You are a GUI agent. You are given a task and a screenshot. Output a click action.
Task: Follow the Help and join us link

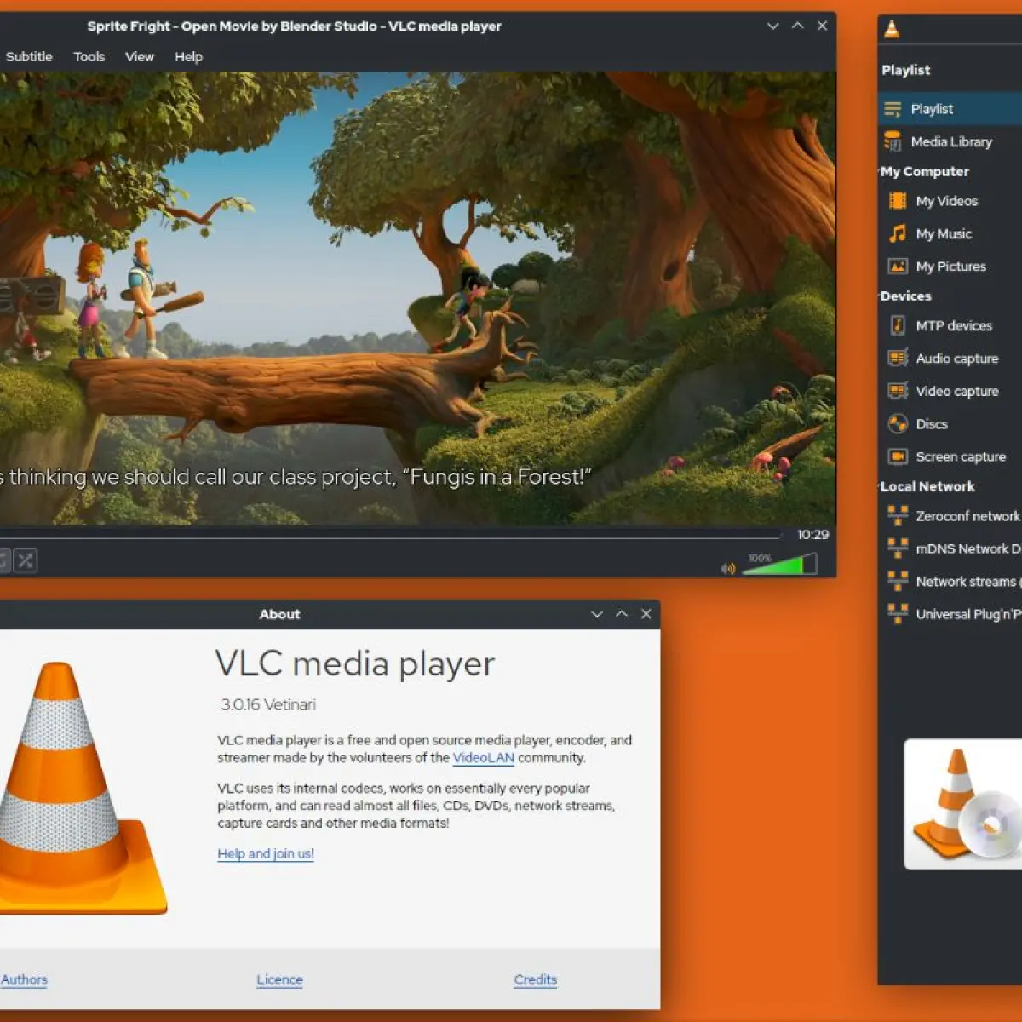tap(266, 853)
